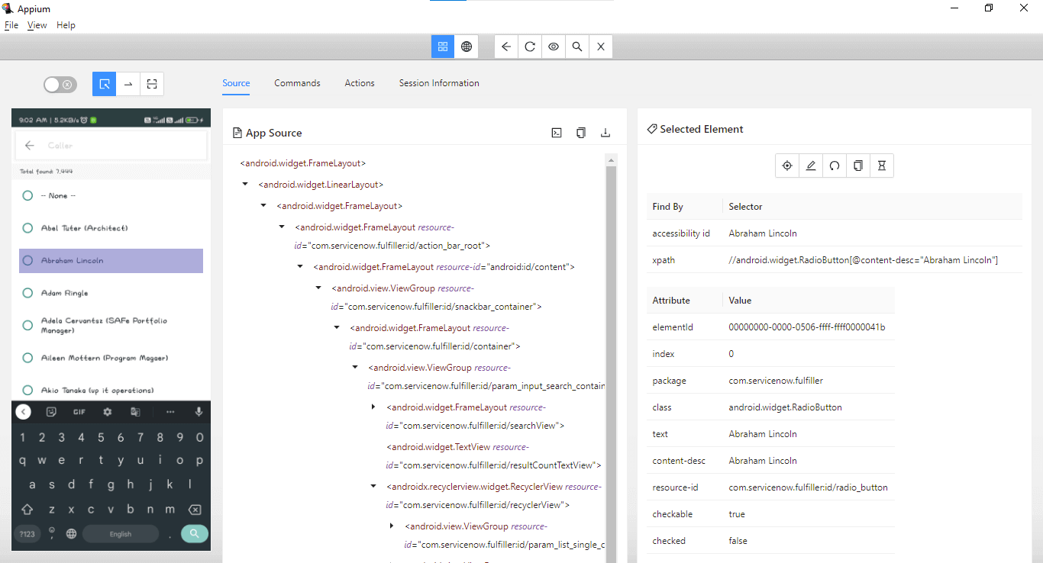Select the Adam Ringle radio button

(28, 293)
